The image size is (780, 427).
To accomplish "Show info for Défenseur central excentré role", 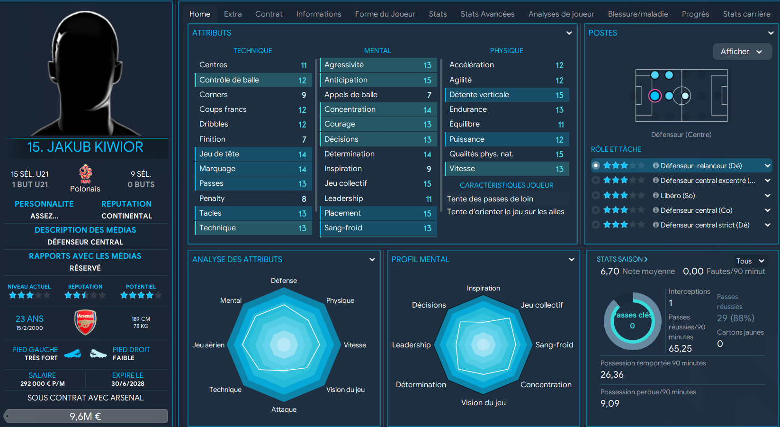I will (656, 181).
